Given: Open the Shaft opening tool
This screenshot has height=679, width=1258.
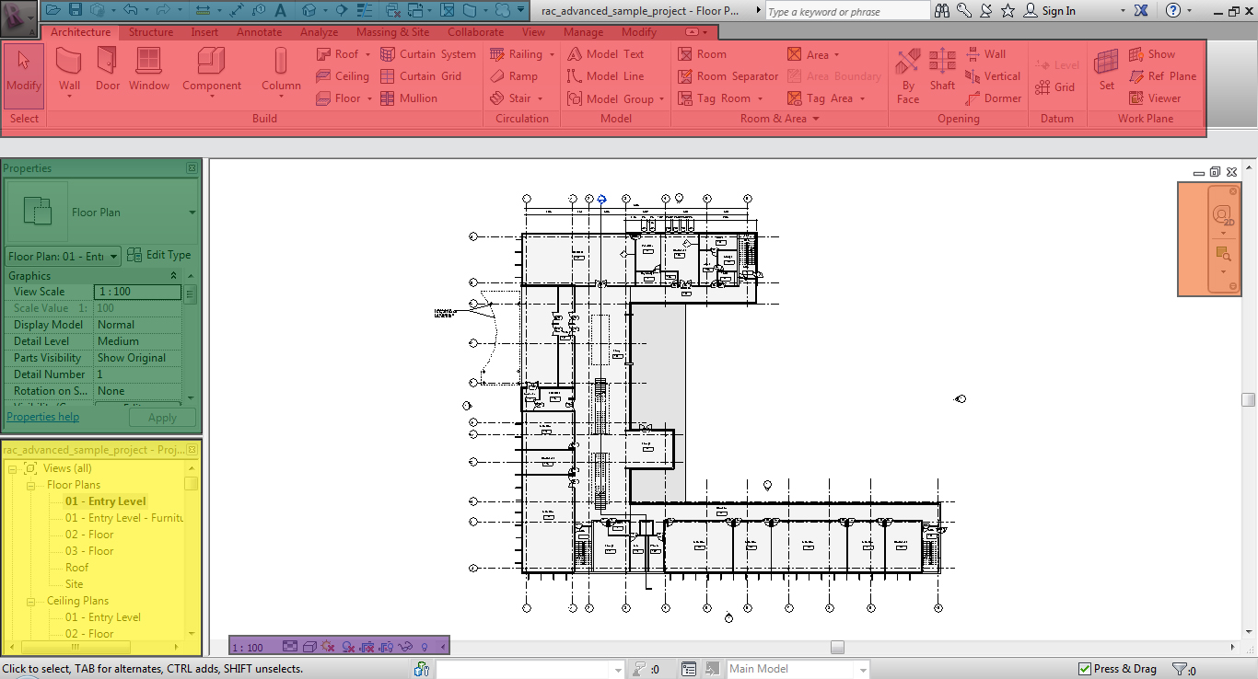Looking at the screenshot, I should [942, 74].
